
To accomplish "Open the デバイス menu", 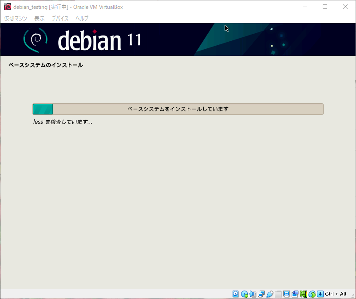I will click(x=60, y=18).
